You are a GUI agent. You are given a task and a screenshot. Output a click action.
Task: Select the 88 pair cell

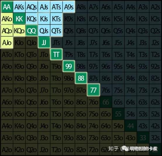tap(81, 78)
